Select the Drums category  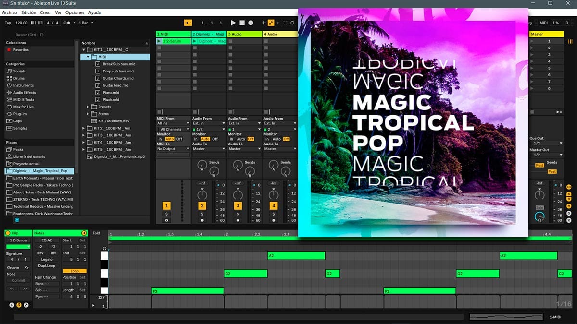(19, 78)
